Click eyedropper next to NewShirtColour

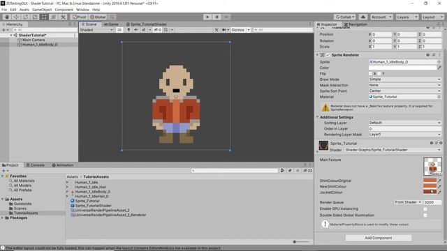coord(439,187)
